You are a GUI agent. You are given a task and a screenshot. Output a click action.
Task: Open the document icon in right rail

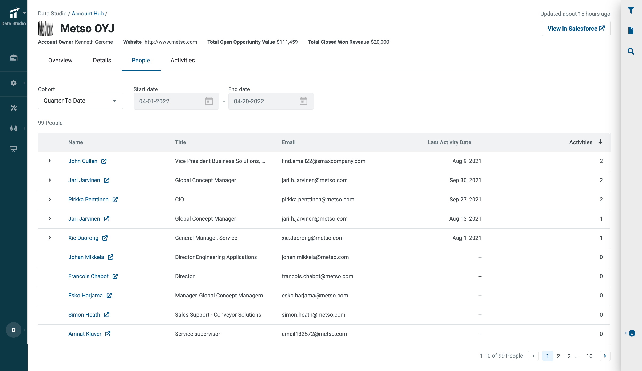pyautogui.click(x=631, y=31)
